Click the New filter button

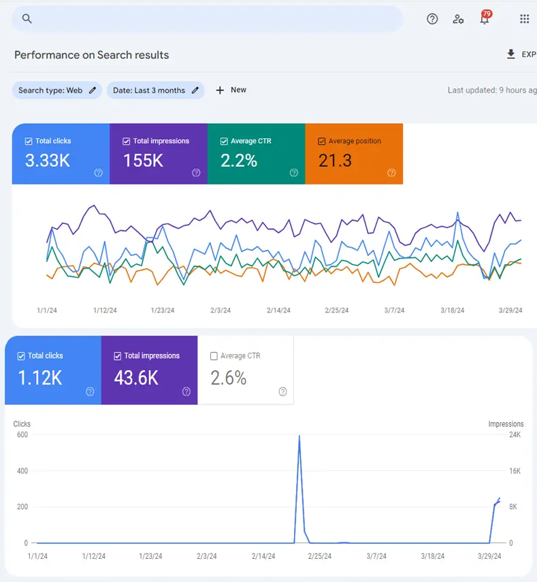click(x=231, y=90)
